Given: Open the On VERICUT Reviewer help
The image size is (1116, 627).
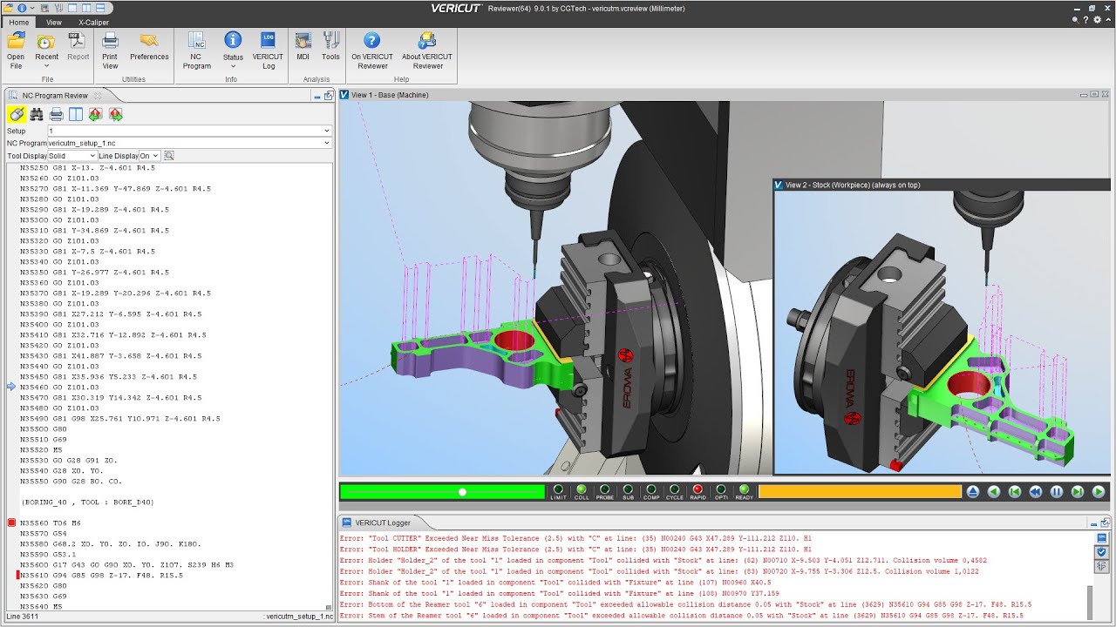Looking at the screenshot, I should 372,50.
